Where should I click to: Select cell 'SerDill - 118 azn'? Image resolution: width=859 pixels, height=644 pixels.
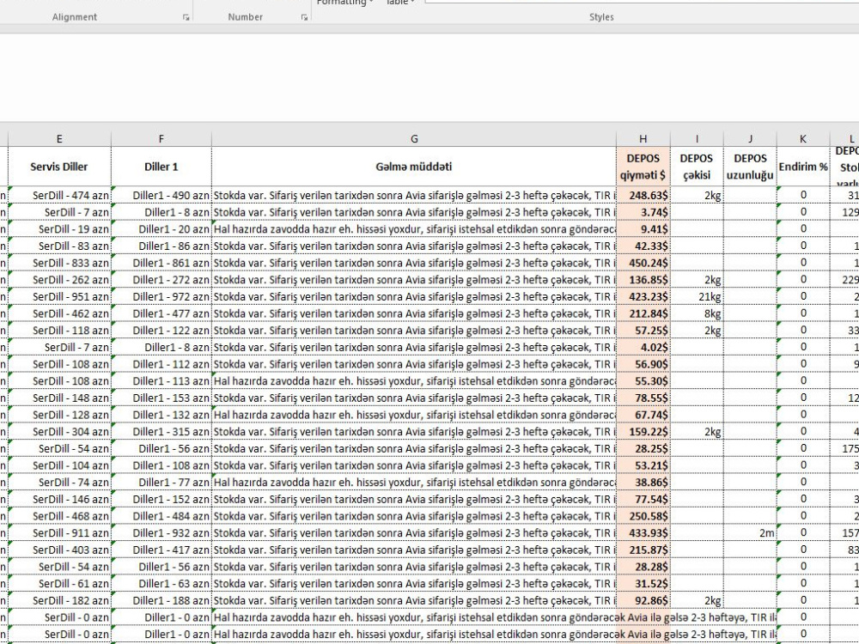pyautogui.click(x=59, y=331)
